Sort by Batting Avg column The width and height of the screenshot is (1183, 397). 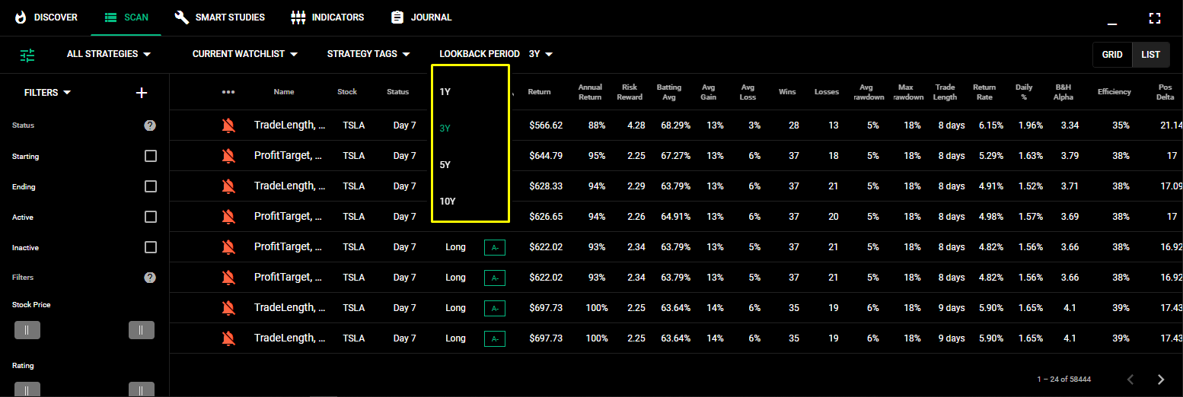(x=669, y=92)
